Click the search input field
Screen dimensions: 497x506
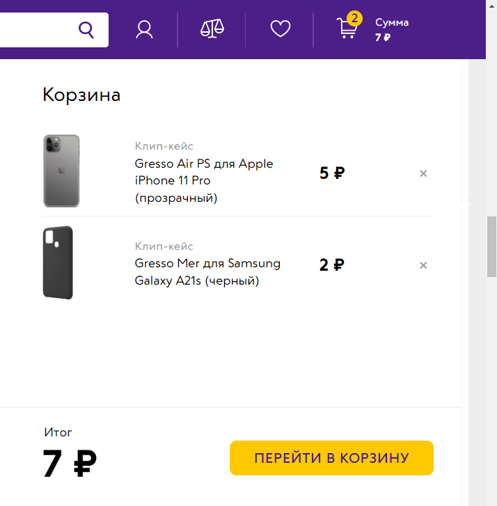click(x=35, y=29)
